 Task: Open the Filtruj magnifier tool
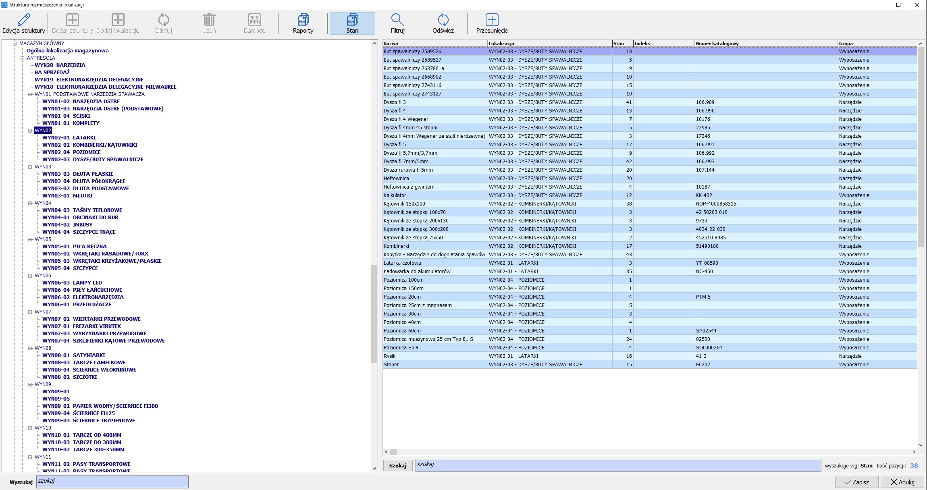(x=397, y=20)
